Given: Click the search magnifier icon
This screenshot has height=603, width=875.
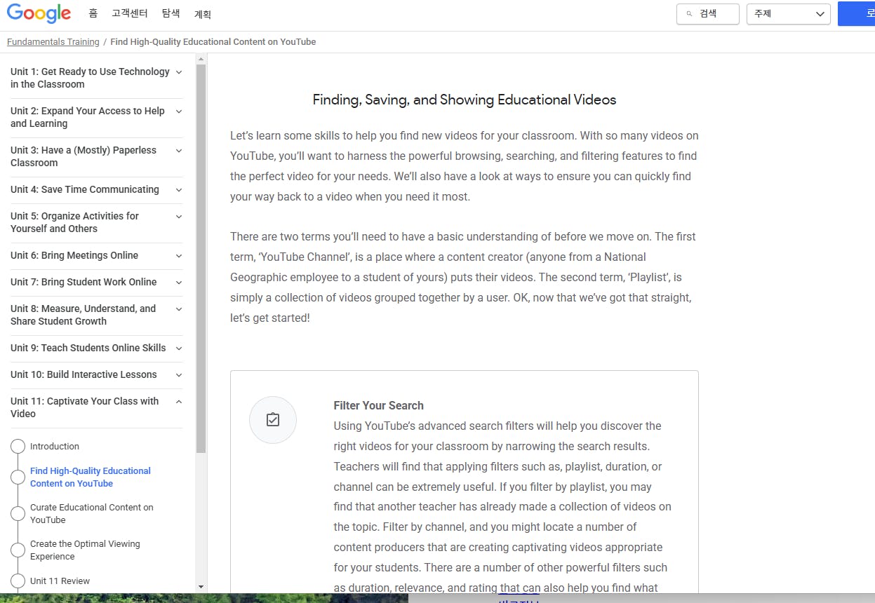Looking at the screenshot, I should 690,14.
